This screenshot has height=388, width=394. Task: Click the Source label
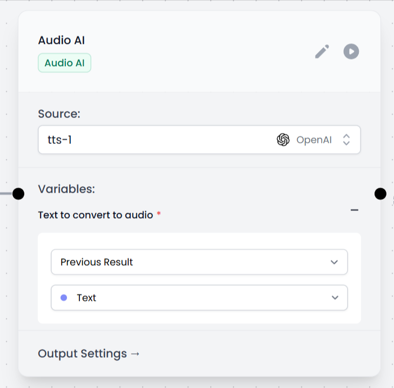point(59,114)
